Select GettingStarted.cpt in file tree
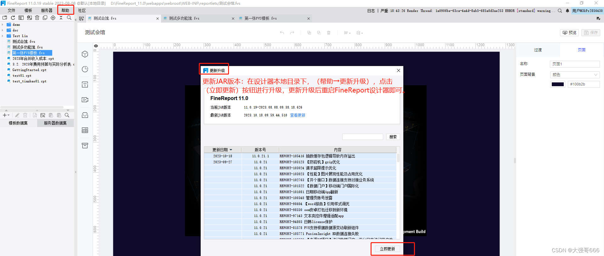This screenshot has height=256, width=604. point(29,70)
